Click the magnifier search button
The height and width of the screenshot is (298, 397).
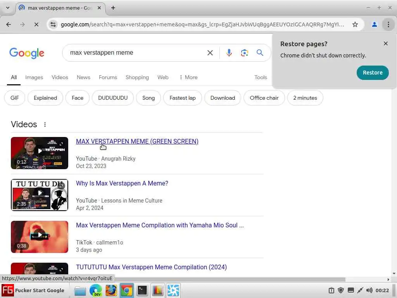click(260, 53)
